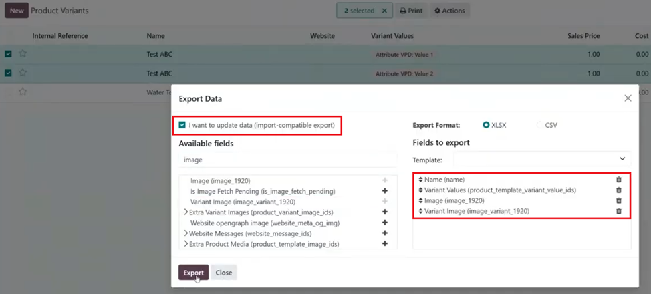The width and height of the screenshot is (651, 294).
Task: Uncheck the second Test ABC row
Action: point(8,73)
